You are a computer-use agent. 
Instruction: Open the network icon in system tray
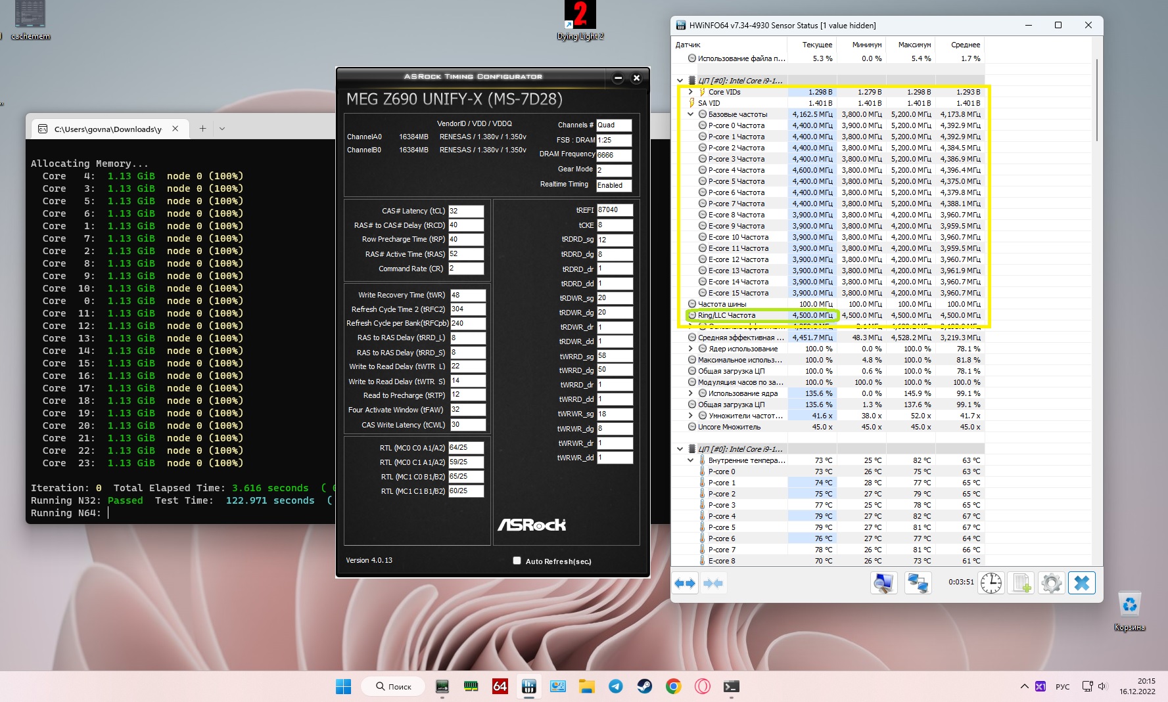coord(1087,687)
